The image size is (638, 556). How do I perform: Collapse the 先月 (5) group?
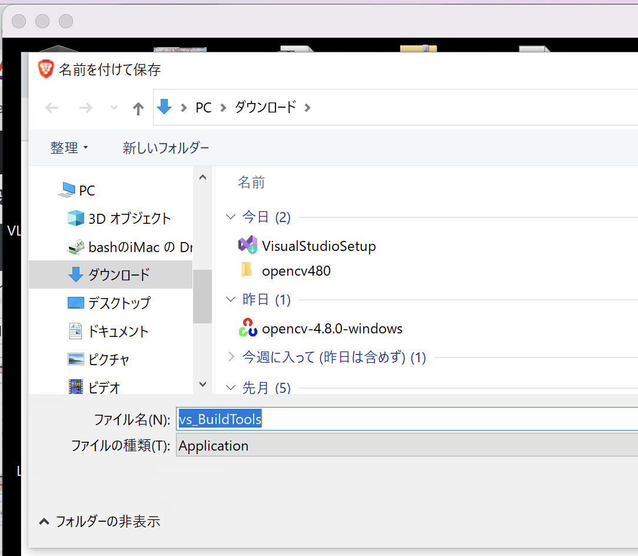[231, 388]
